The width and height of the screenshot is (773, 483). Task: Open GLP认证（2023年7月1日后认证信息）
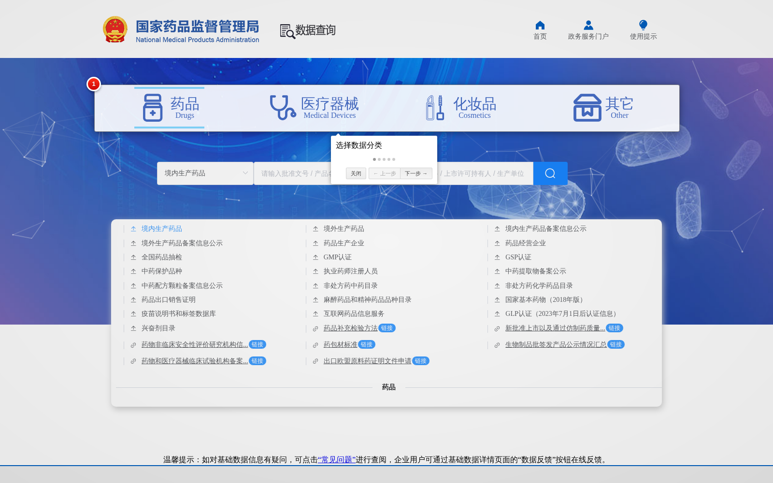click(562, 314)
